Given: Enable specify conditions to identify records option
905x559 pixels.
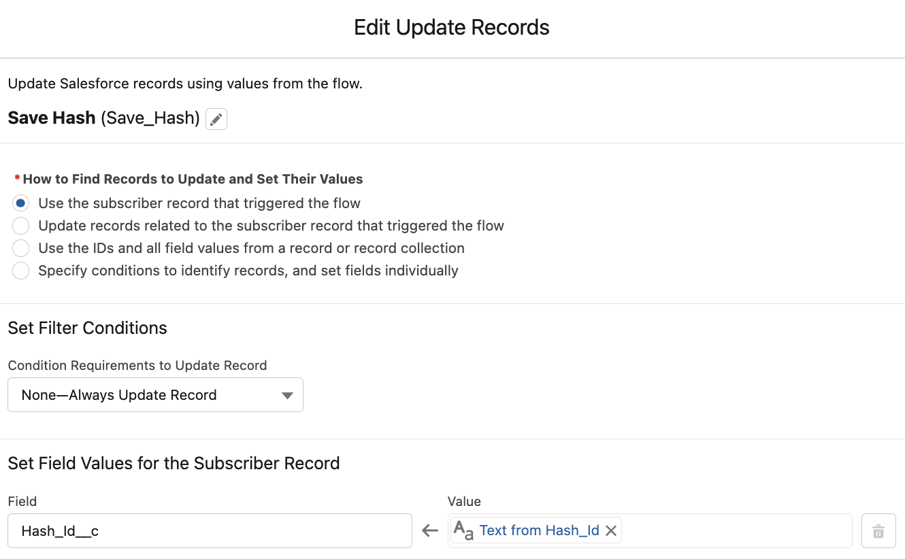Looking at the screenshot, I should pyautogui.click(x=20, y=270).
